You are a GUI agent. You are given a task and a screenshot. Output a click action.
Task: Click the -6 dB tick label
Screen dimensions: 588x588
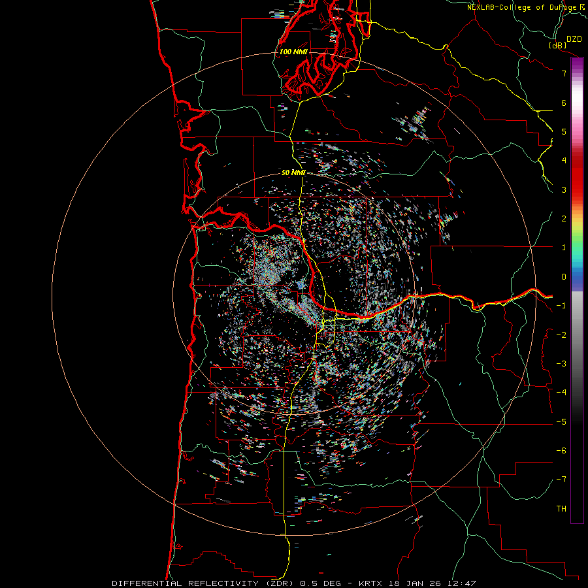click(561, 451)
